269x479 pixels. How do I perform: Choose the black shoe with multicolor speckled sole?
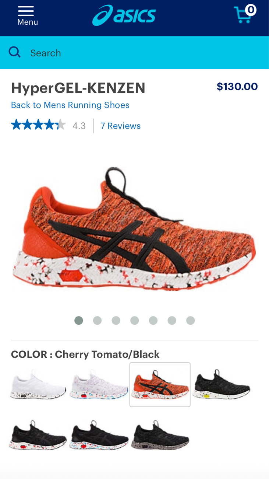click(x=99, y=435)
